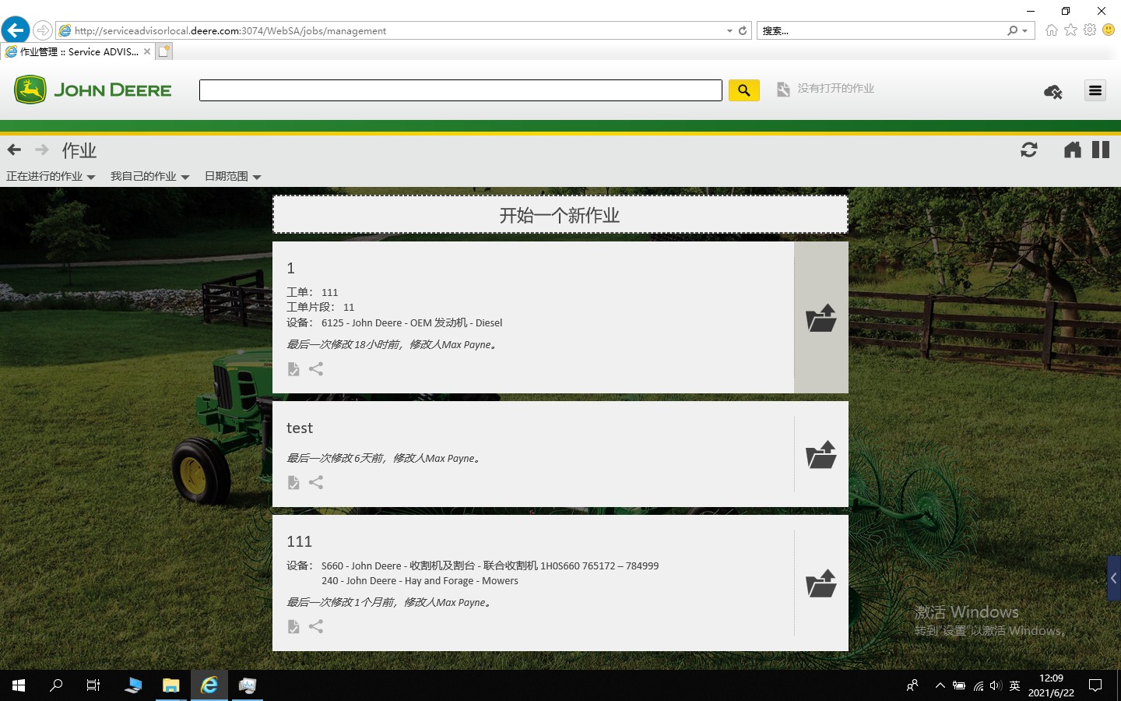The width and height of the screenshot is (1121, 701).
Task: Expand 日期范围 filter dropdown
Action: pos(233,177)
